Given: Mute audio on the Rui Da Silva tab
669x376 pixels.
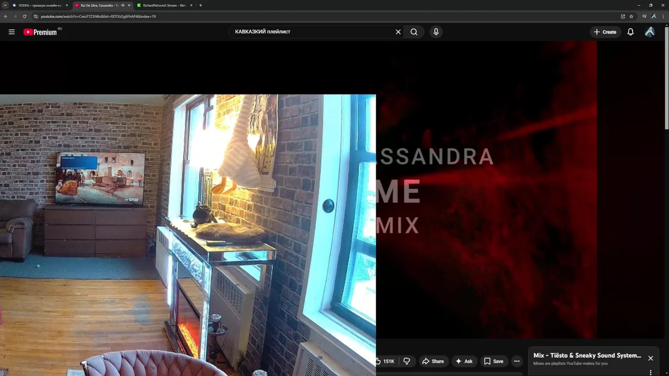Looking at the screenshot, I should 123,5.
